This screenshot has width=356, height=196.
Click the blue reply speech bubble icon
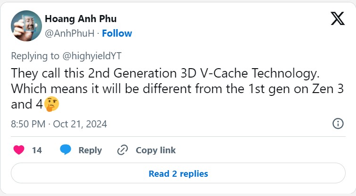pyautogui.click(x=66, y=150)
